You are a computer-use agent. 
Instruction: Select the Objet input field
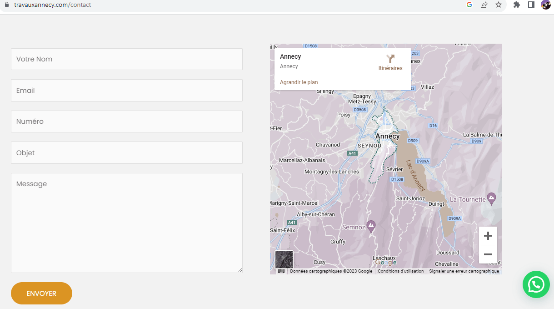pos(127,153)
